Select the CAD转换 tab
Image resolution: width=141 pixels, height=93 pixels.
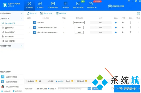65,5
